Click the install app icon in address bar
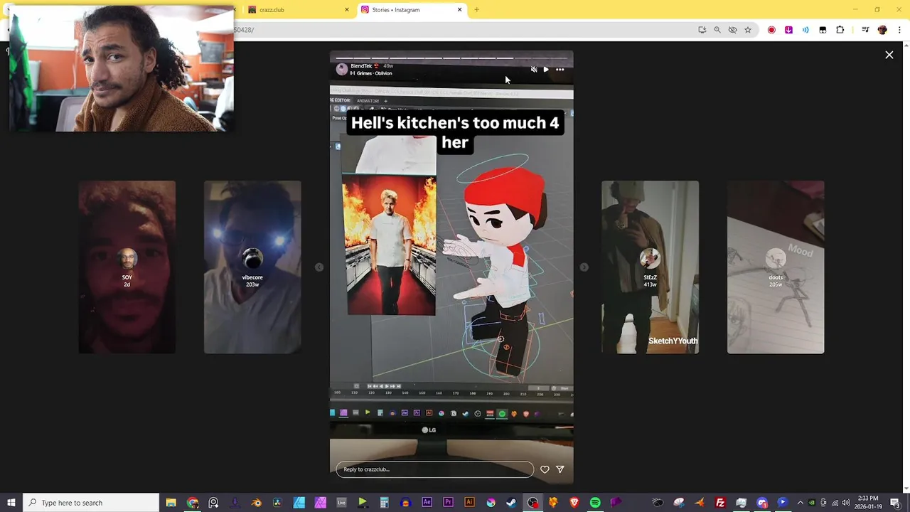910x512 pixels. click(x=702, y=30)
